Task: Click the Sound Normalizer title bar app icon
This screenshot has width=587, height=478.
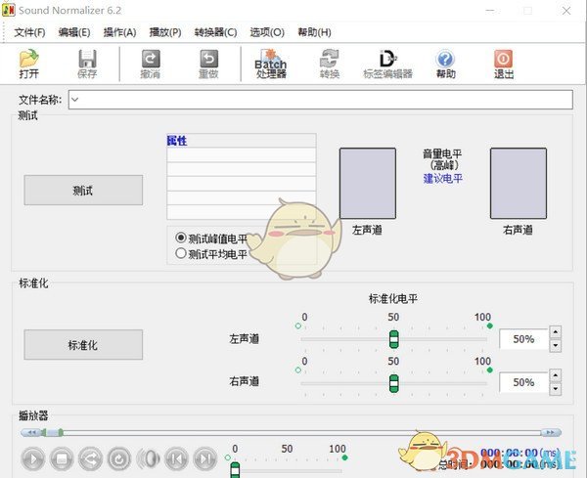Action: pos(8,10)
